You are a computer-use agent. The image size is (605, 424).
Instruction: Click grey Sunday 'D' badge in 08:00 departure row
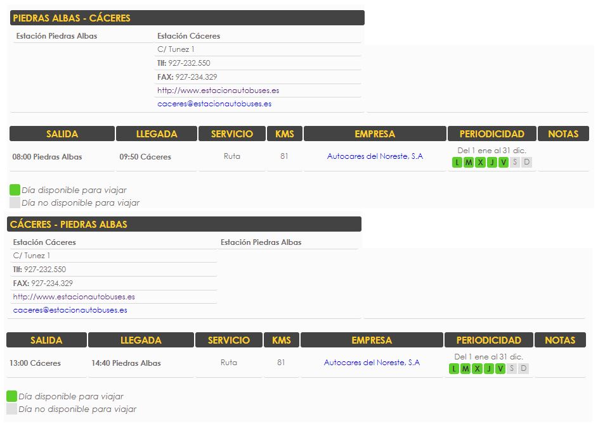click(x=526, y=163)
